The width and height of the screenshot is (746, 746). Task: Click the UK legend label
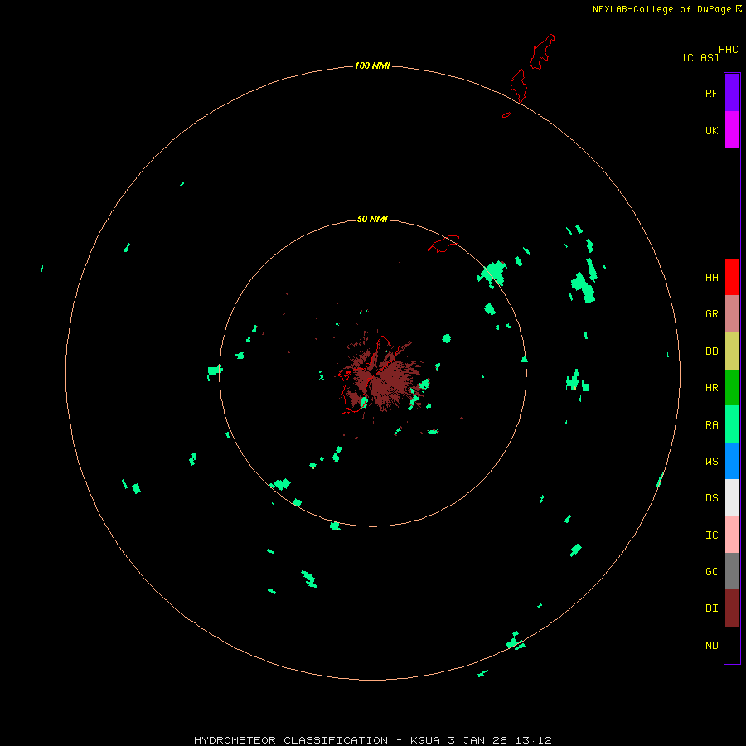711,130
